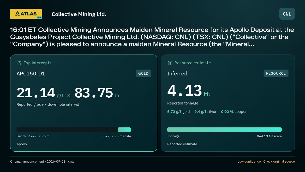Click the 9.4 g/t silver grade
Screen dimensions: 305x172
pyautogui.click(x=205, y=112)
